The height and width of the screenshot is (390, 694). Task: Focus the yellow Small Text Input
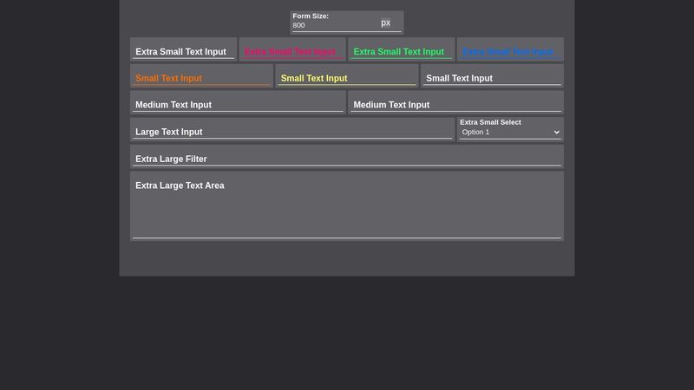[x=346, y=78]
